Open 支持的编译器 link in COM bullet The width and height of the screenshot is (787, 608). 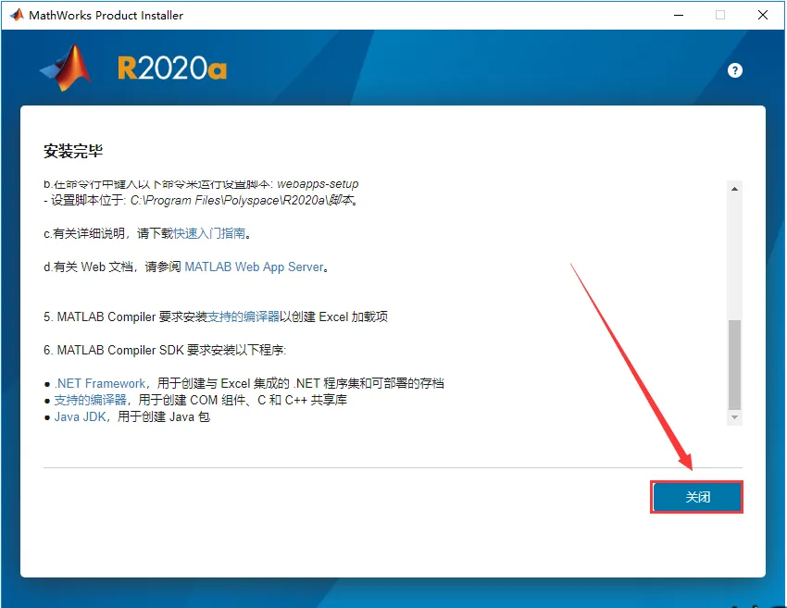click(91, 401)
